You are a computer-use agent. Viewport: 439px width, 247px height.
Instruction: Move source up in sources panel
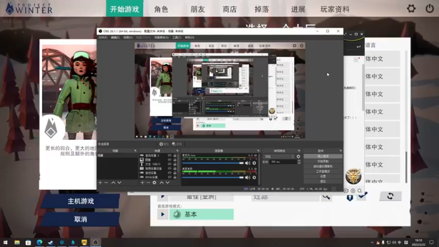(161, 183)
